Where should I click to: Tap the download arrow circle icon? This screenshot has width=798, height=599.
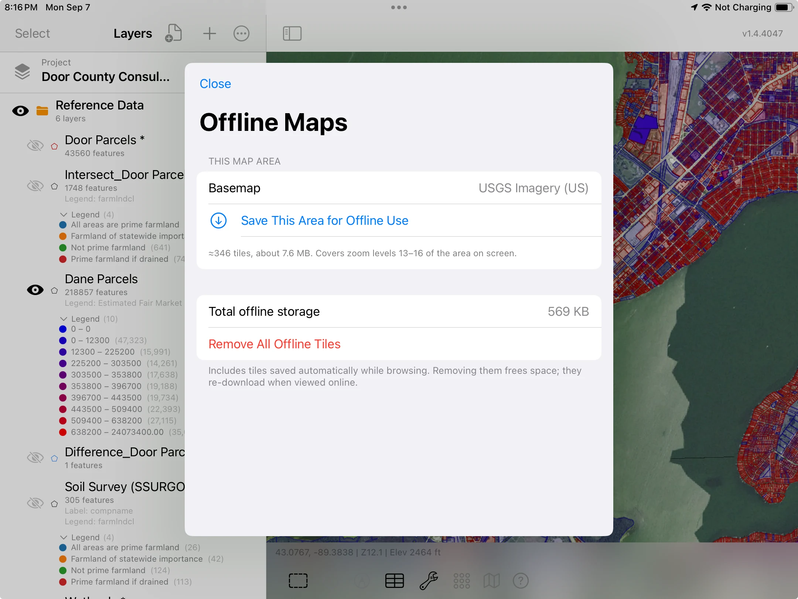tap(218, 220)
